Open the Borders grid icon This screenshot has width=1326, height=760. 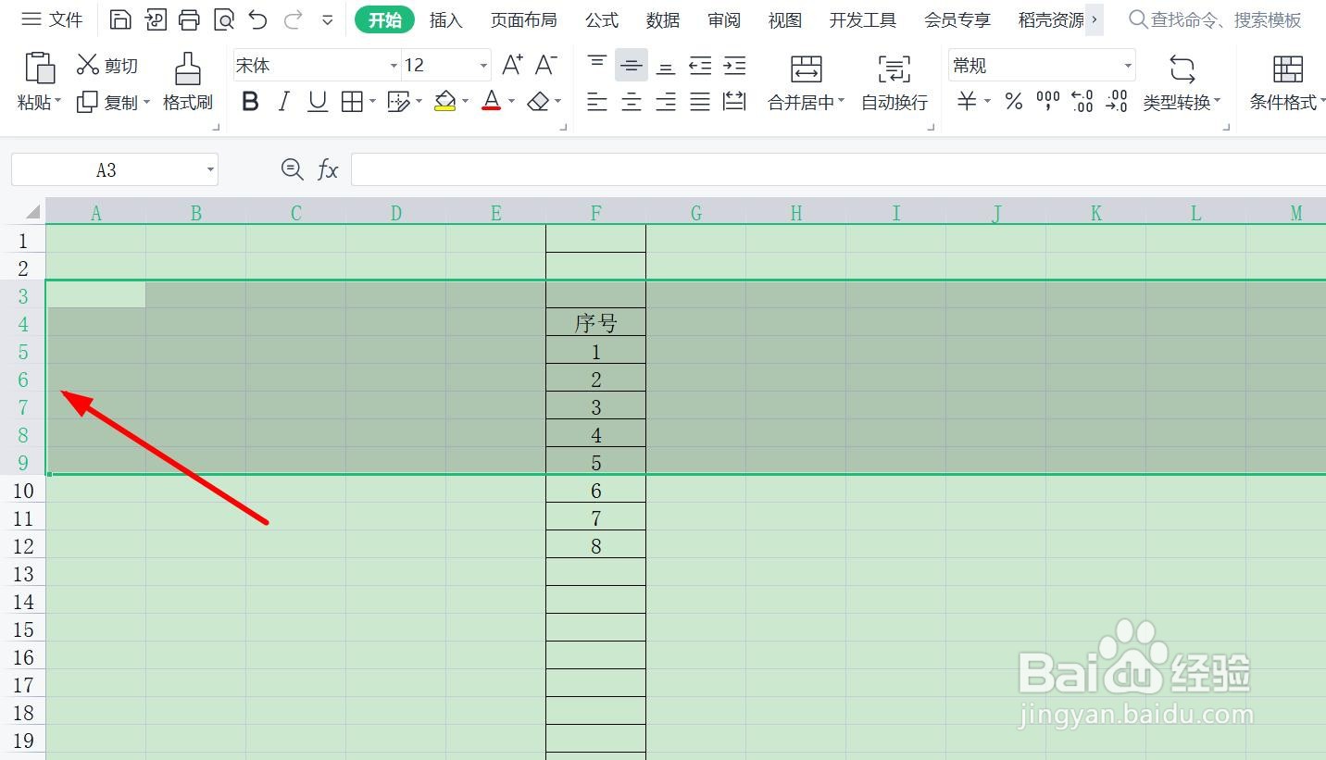(352, 102)
